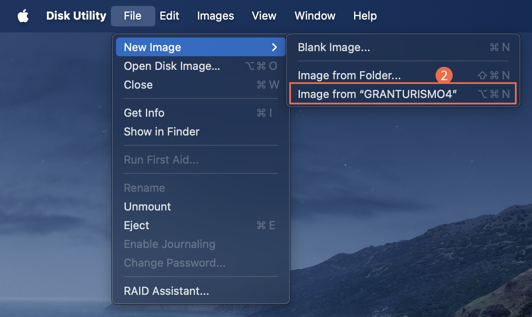This screenshot has width=532, height=317.
Task: Open the Help menu
Action: pos(365,16)
